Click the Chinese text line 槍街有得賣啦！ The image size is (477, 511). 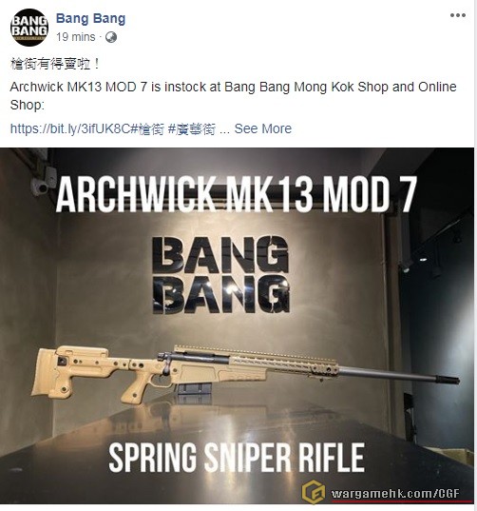click(55, 65)
